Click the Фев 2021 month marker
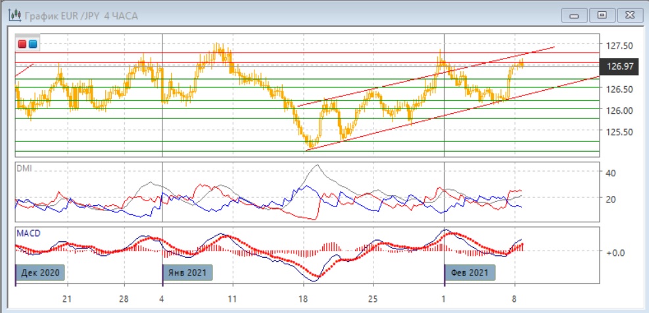This screenshot has width=649, height=313. point(470,272)
